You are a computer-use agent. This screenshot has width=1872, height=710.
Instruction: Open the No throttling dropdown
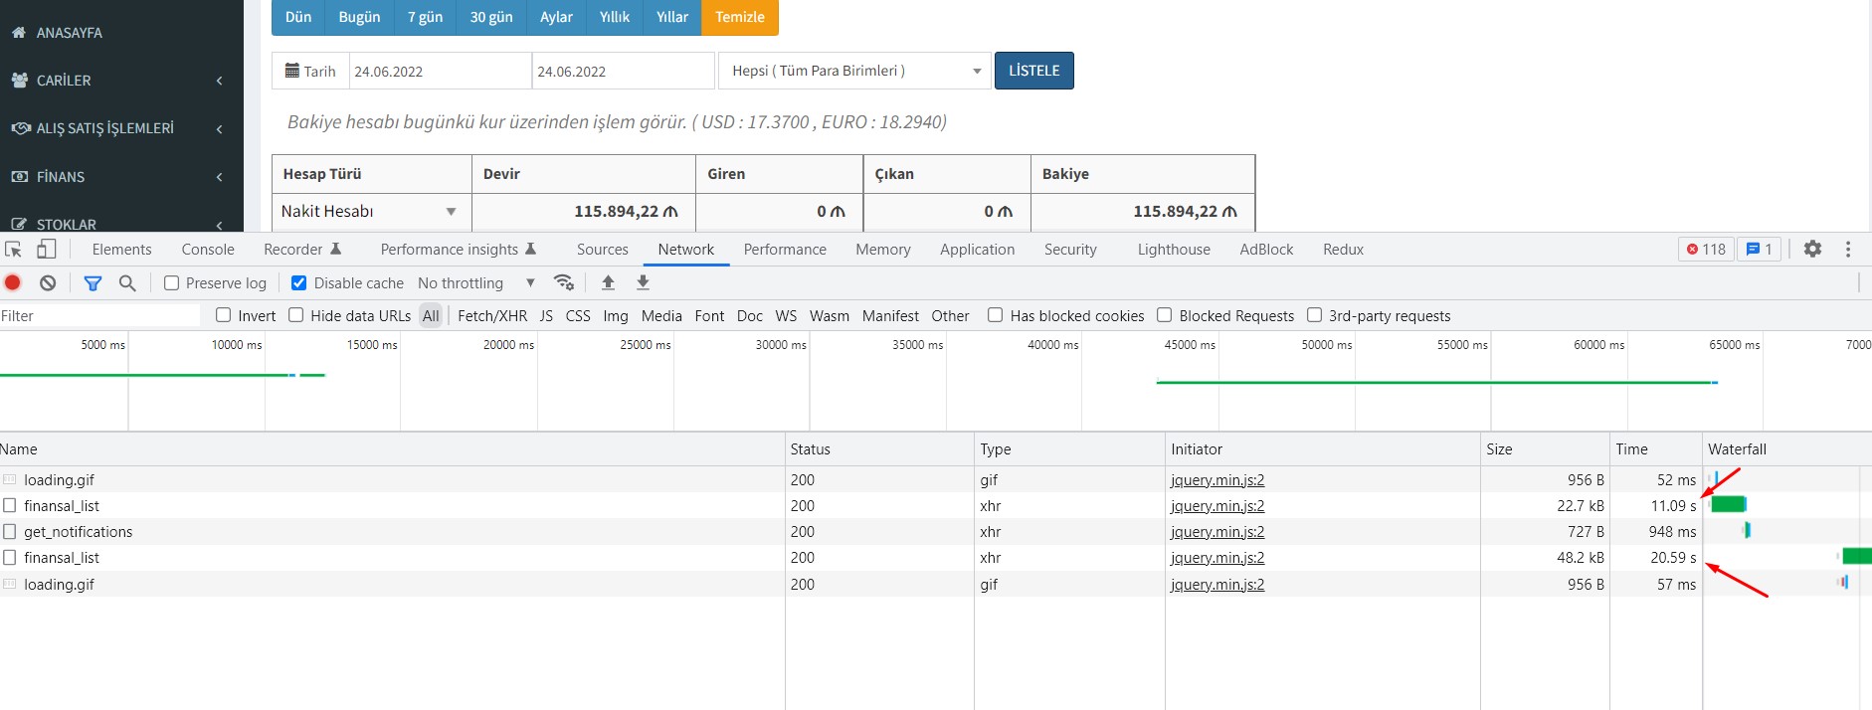coord(475,283)
